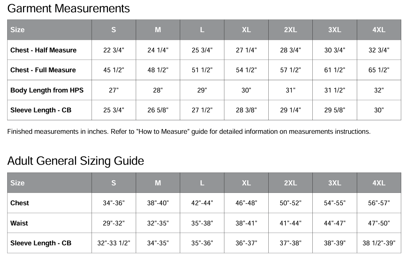Click the Size header in Garment Measurements table

(17, 30)
